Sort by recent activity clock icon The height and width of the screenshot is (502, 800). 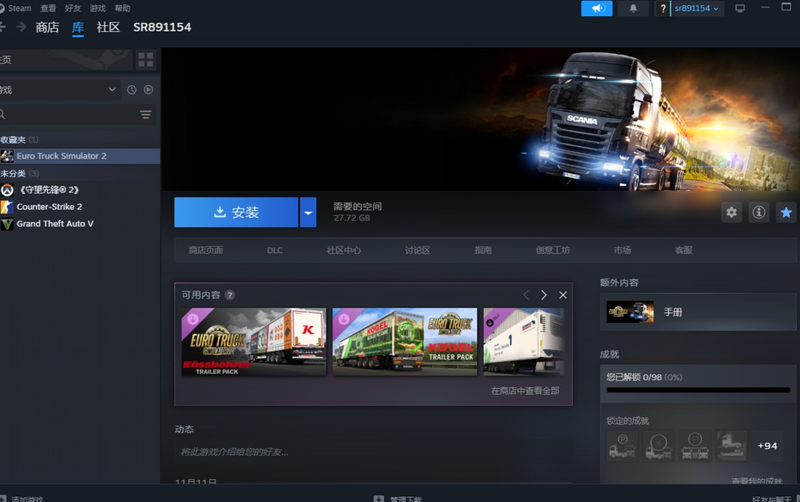point(132,90)
